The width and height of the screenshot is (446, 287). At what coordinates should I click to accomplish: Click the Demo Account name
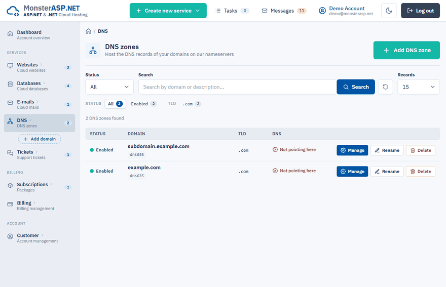tap(347, 8)
